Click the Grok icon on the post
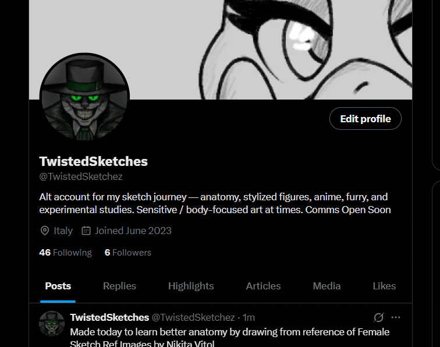440x347 pixels. [378, 317]
